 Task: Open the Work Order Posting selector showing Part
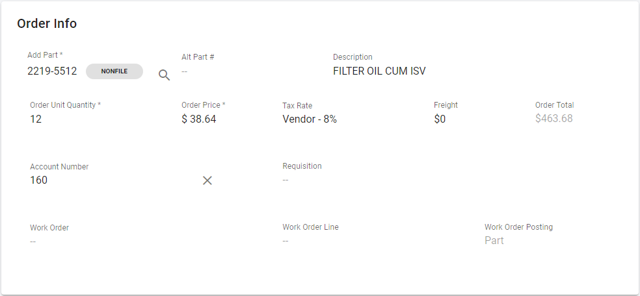click(x=494, y=241)
